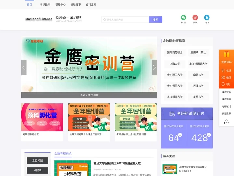Open the 上海财经大学 link
234x176 pixels.
[x=175, y=97]
